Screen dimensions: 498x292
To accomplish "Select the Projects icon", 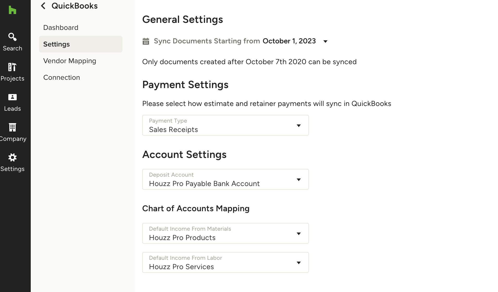I will (12, 71).
